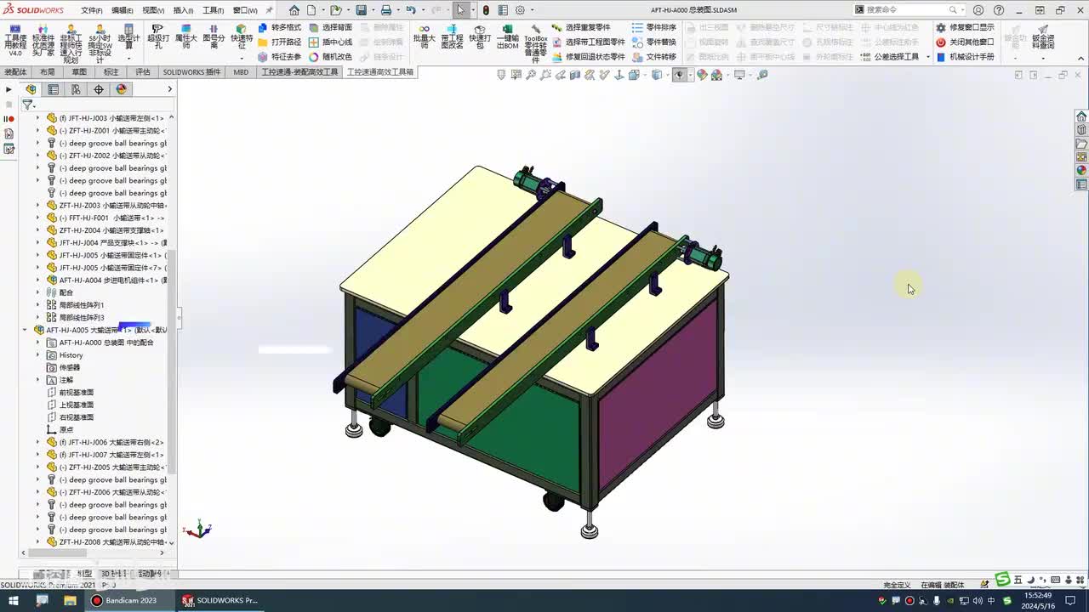The image size is (1089, 612).
Task: Click the Rebuild traffic light icon
Action: click(486, 10)
